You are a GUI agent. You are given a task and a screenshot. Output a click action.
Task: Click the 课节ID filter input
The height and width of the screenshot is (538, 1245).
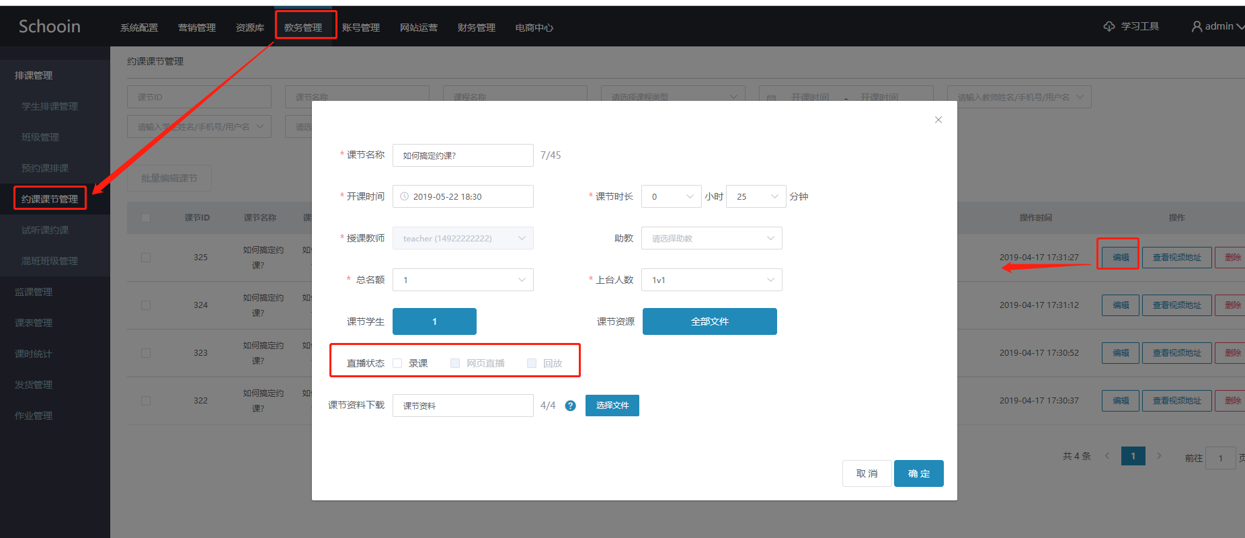tap(199, 97)
